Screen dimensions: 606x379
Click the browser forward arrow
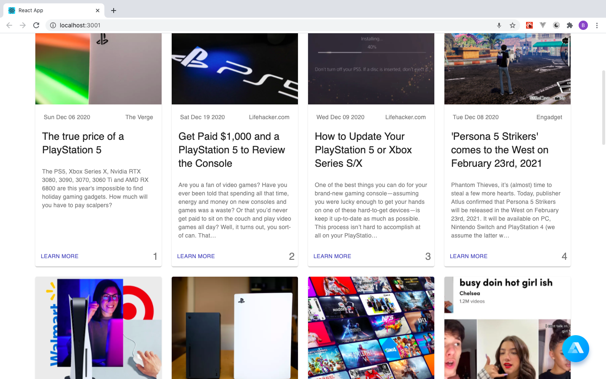[23, 25]
